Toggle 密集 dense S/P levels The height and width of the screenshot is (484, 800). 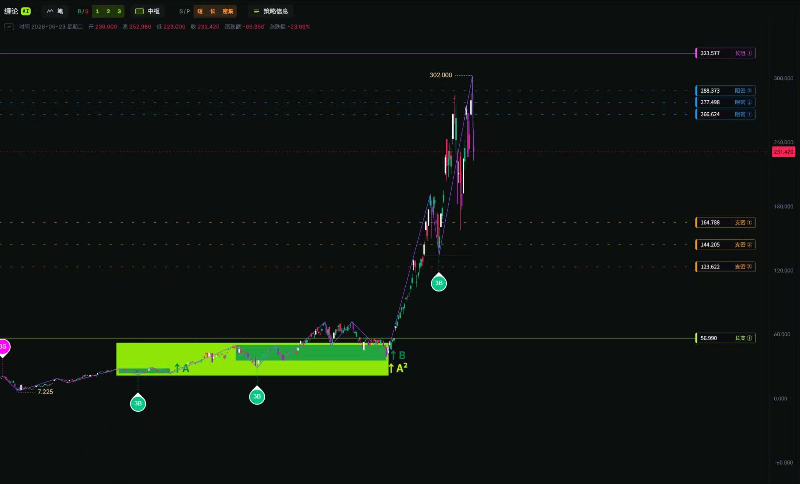228,11
